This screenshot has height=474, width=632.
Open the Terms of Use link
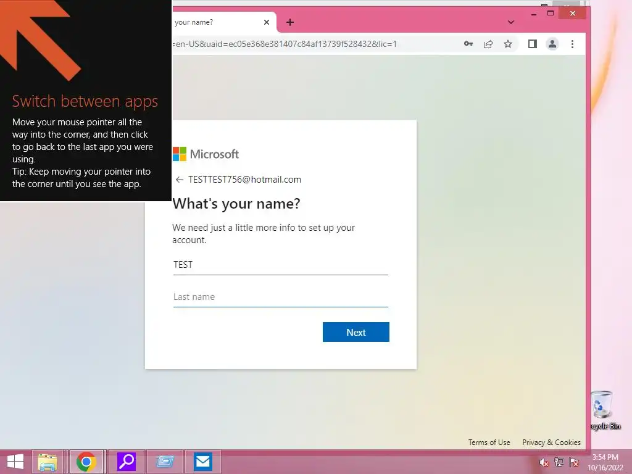point(489,442)
